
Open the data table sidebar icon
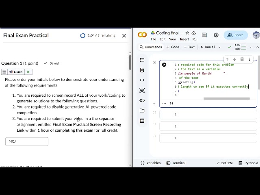click(x=142, y=121)
